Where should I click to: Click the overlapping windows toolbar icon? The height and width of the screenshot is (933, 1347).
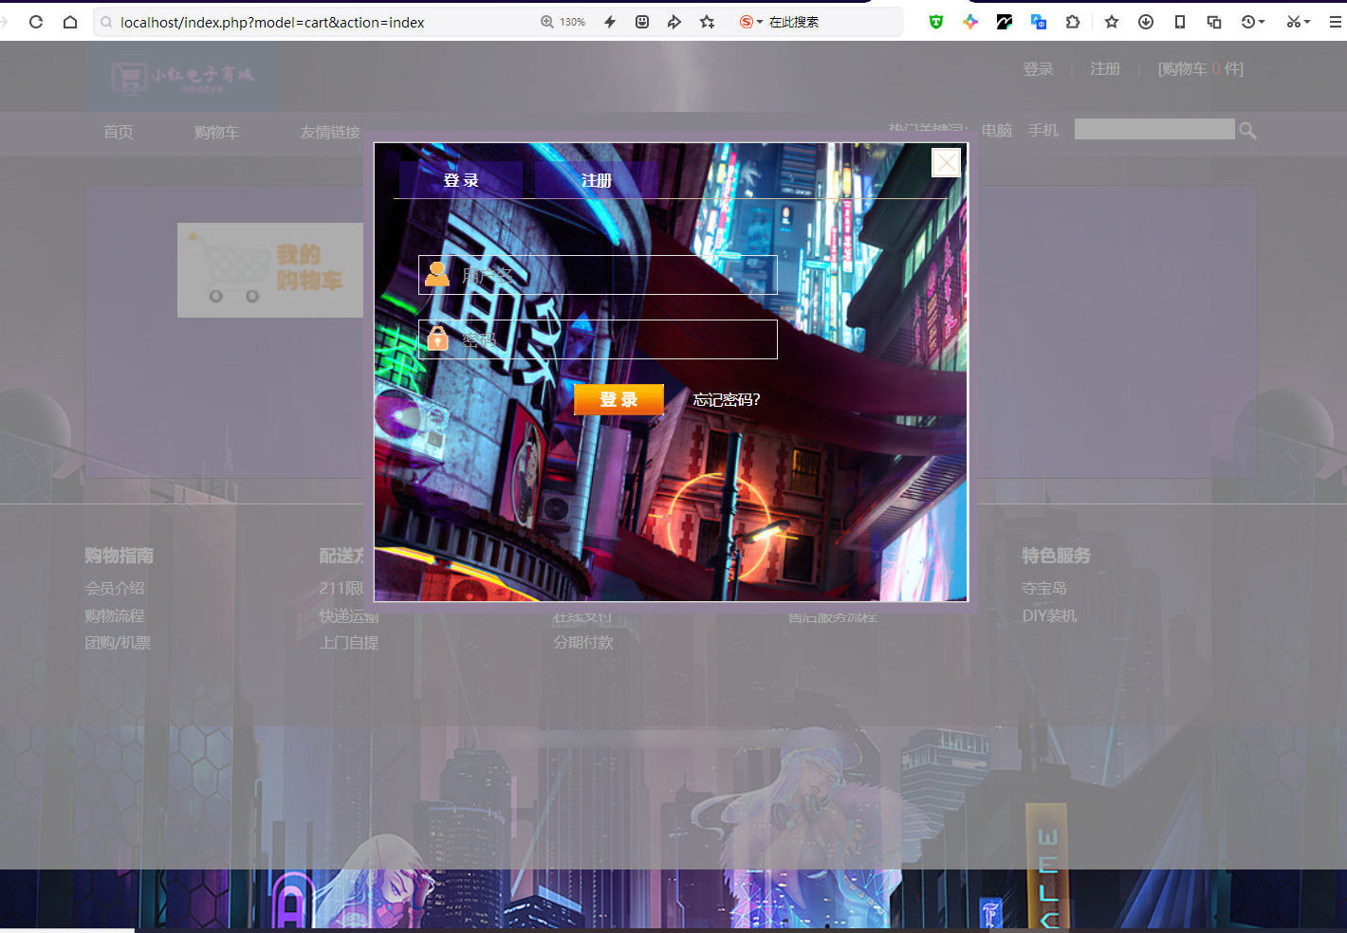tap(1214, 22)
